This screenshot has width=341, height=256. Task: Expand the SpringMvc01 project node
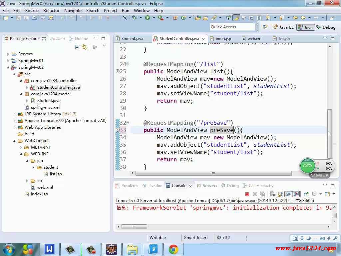pyautogui.click(x=8, y=61)
